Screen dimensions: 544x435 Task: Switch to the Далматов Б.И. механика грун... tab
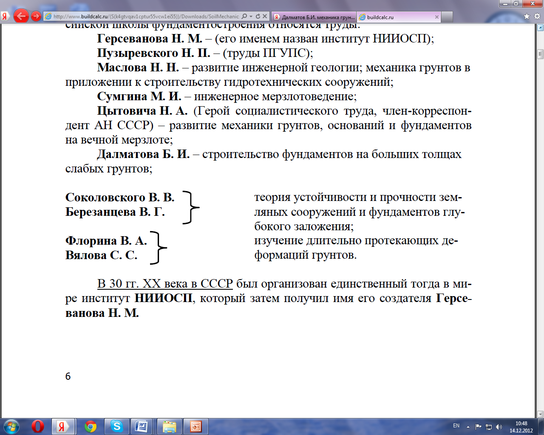point(314,17)
